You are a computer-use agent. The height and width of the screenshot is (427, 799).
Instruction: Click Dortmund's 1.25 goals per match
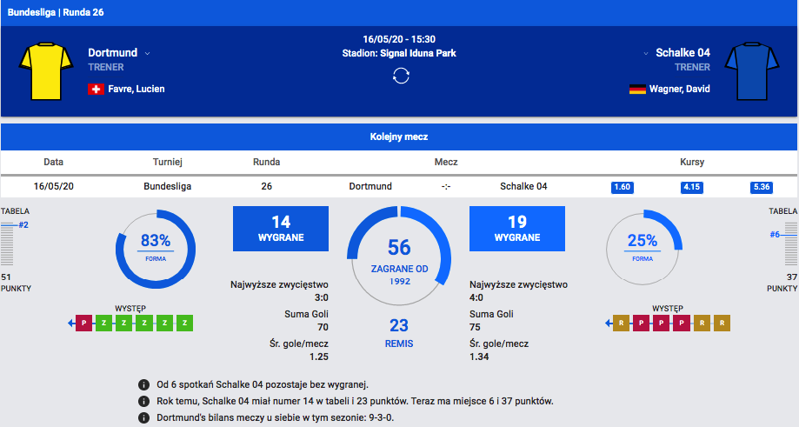pyautogui.click(x=319, y=357)
